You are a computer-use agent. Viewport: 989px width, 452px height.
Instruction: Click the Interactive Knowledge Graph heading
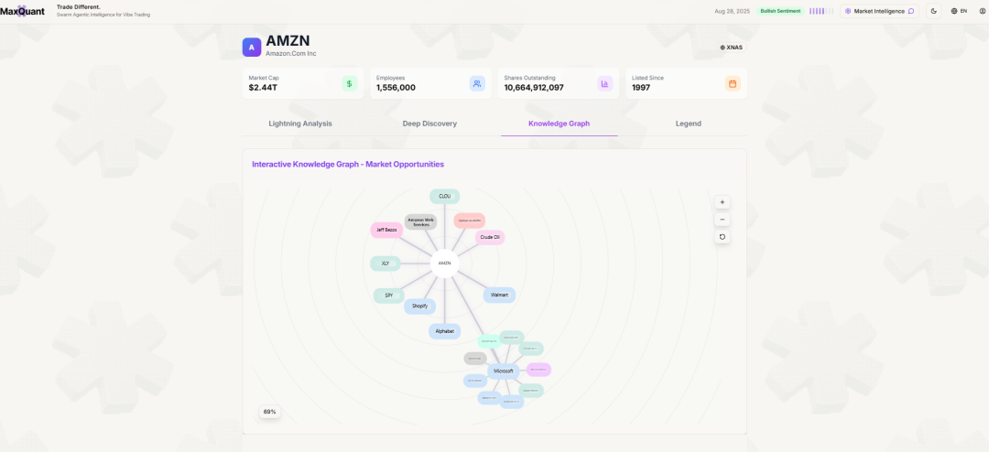(348, 164)
